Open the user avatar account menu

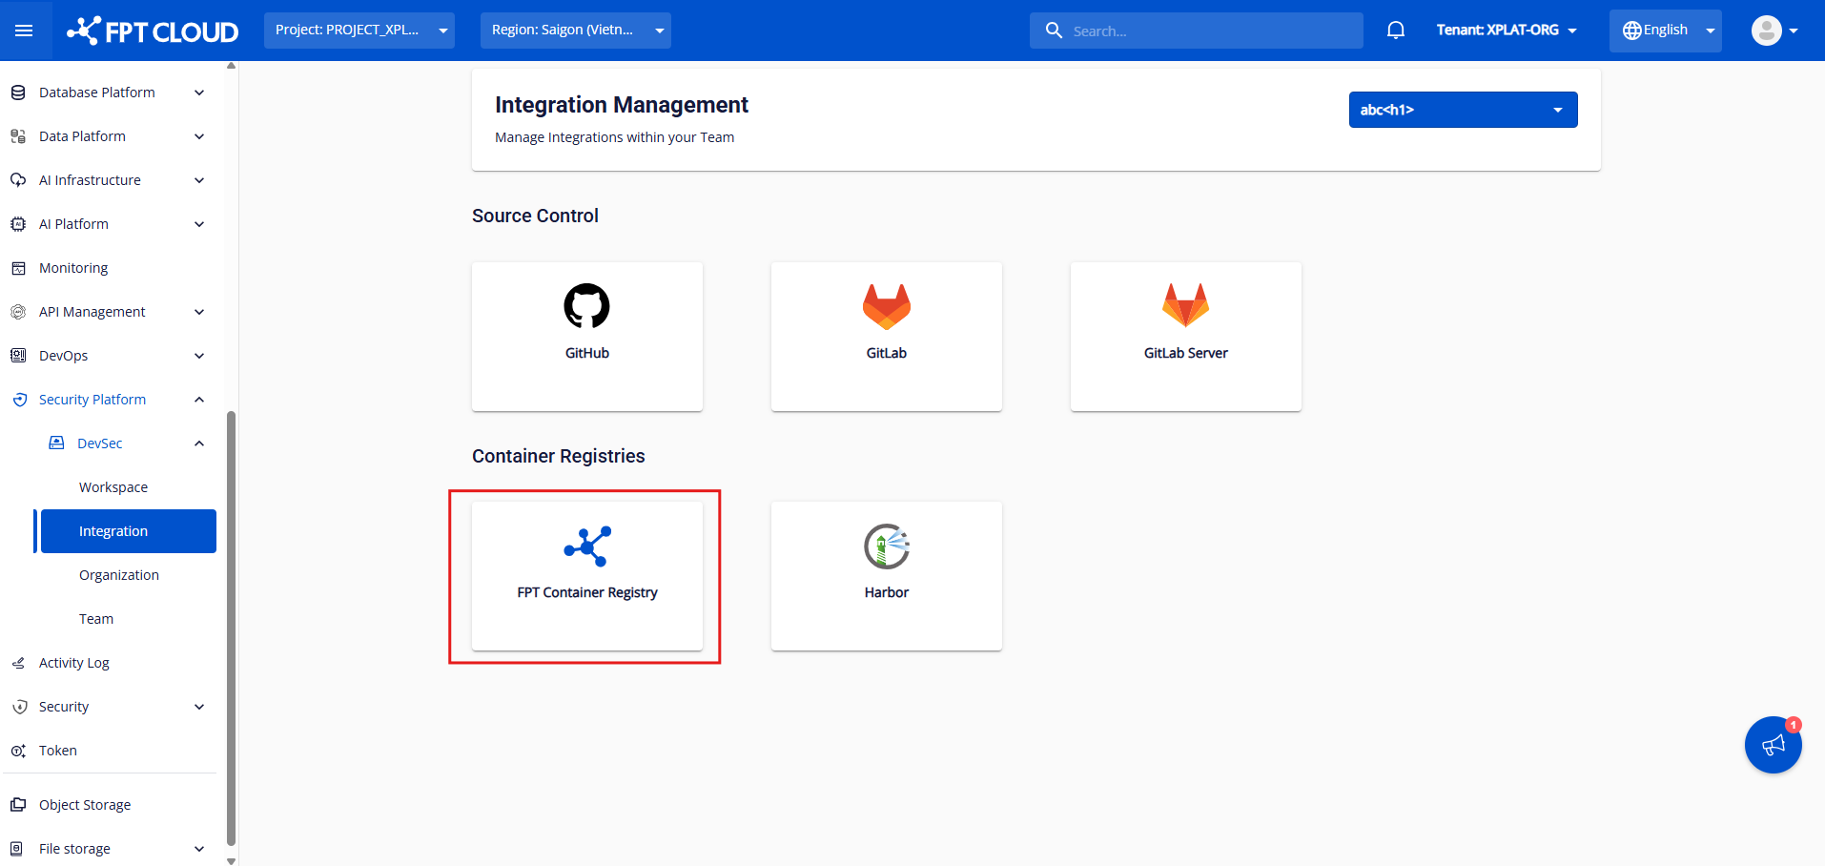(x=1774, y=31)
